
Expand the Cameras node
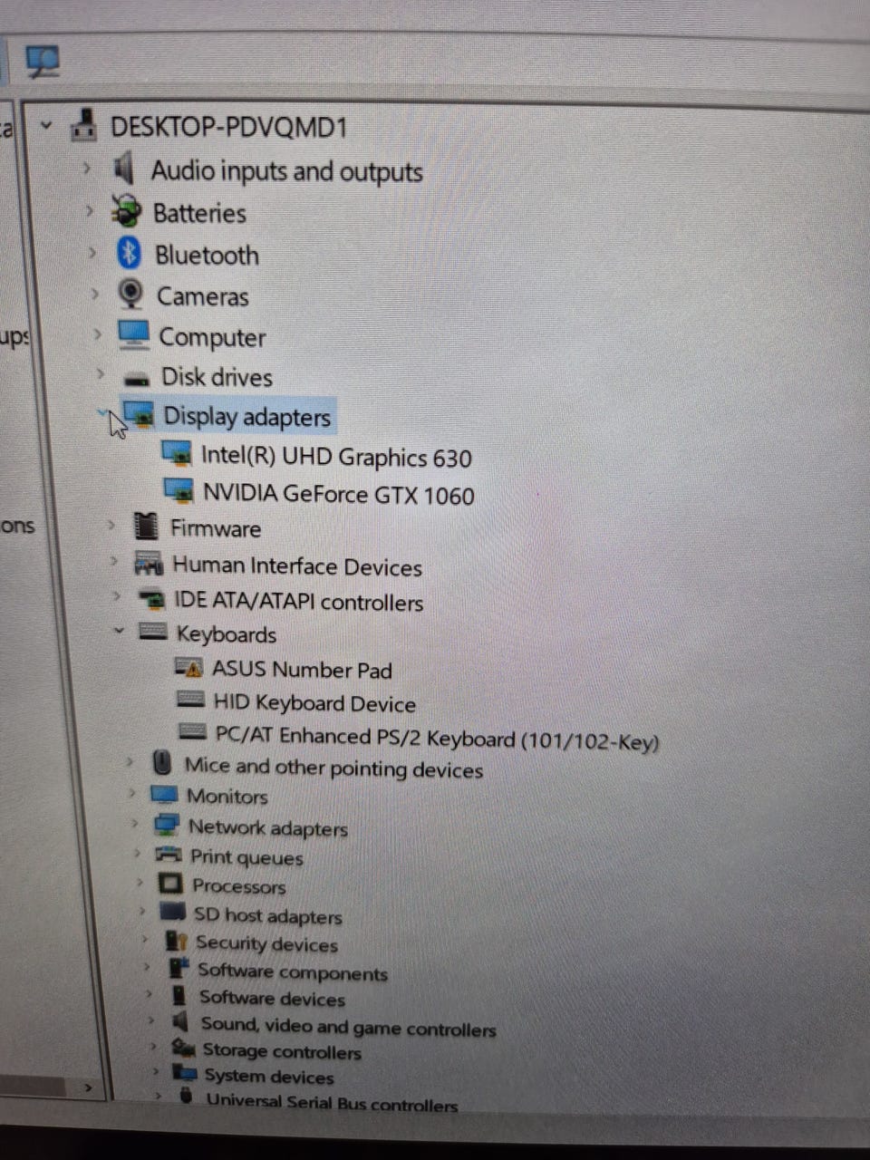pos(94,294)
